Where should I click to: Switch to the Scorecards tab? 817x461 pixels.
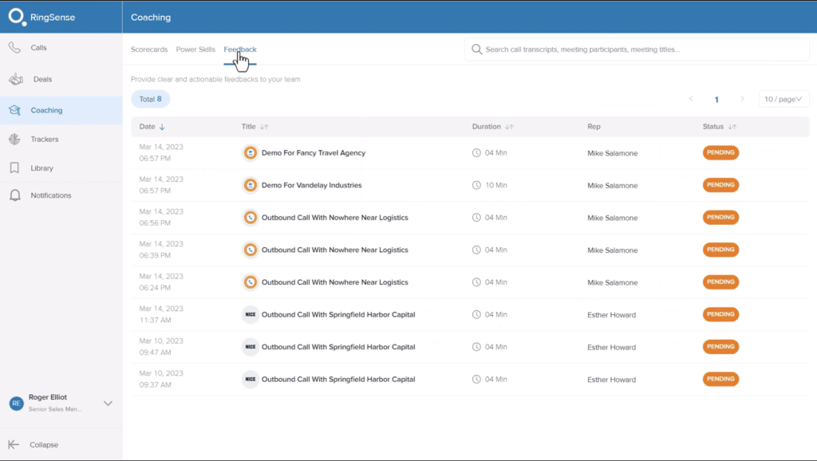point(149,49)
